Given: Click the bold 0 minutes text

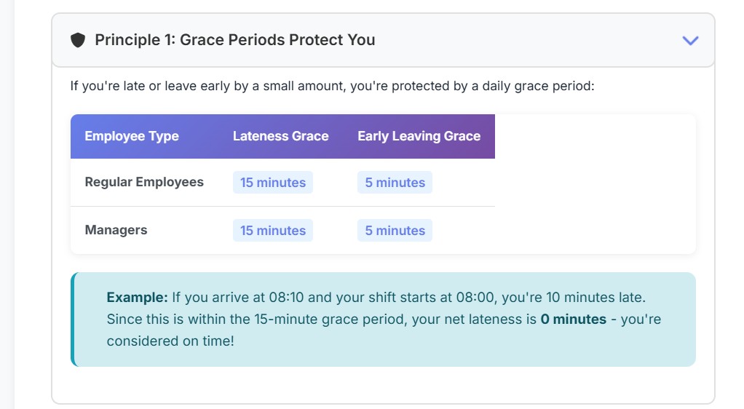Looking at the screenshot, I should point(573,319).
